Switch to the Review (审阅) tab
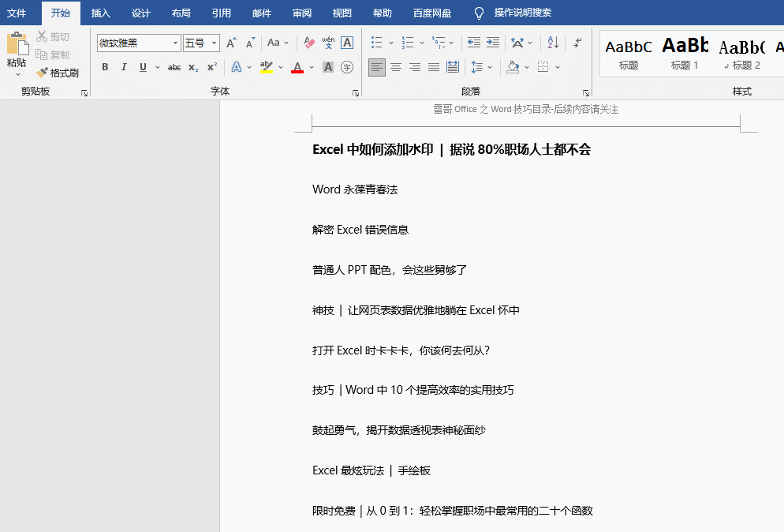Screen dimensions: 784x532 pyautogui.click(x=302, y=13)
